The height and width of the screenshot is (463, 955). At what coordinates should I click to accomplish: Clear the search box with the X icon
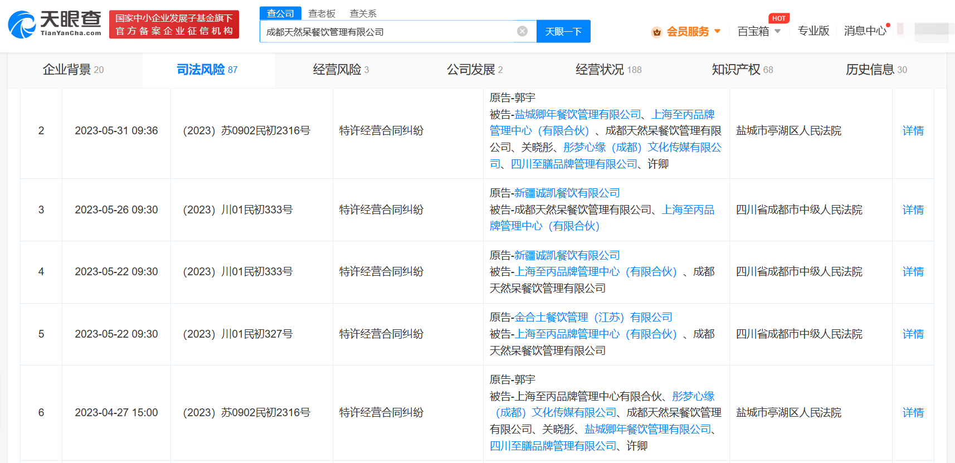point(522,31)
